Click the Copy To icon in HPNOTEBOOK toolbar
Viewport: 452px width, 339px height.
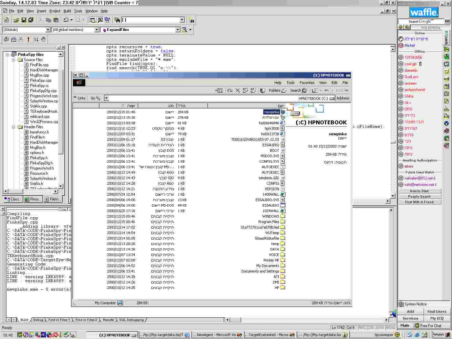point(245,90)
